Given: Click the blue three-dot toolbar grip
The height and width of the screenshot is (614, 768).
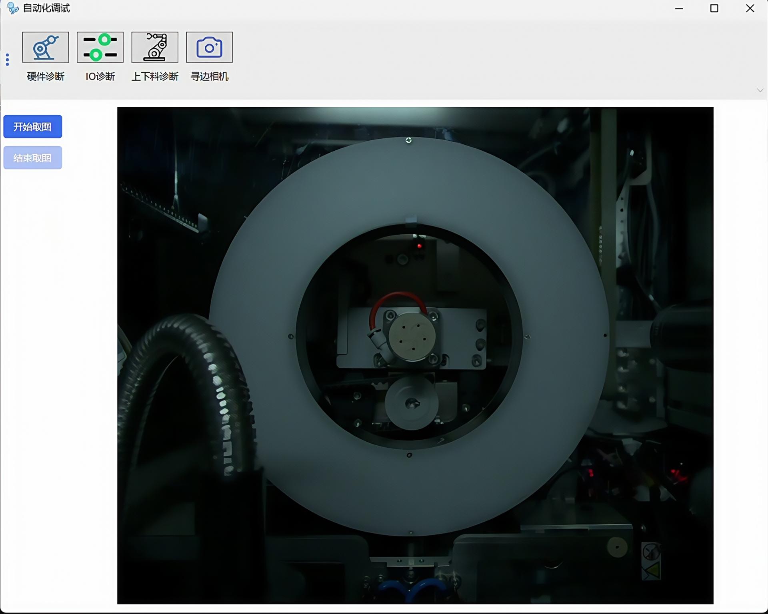Looking at the screenshot, I should click(7, 60).
